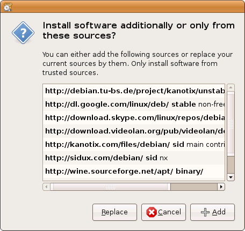Image resolution: width=245 pixels, height=231 pixels.
Task: Click the red X icon on Cancel
Action: 152,212
